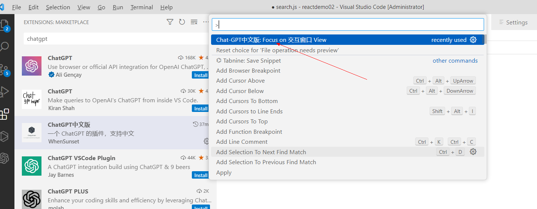
Task: Install ChatGPT by Ali Gençay
Action: (201, 75)
